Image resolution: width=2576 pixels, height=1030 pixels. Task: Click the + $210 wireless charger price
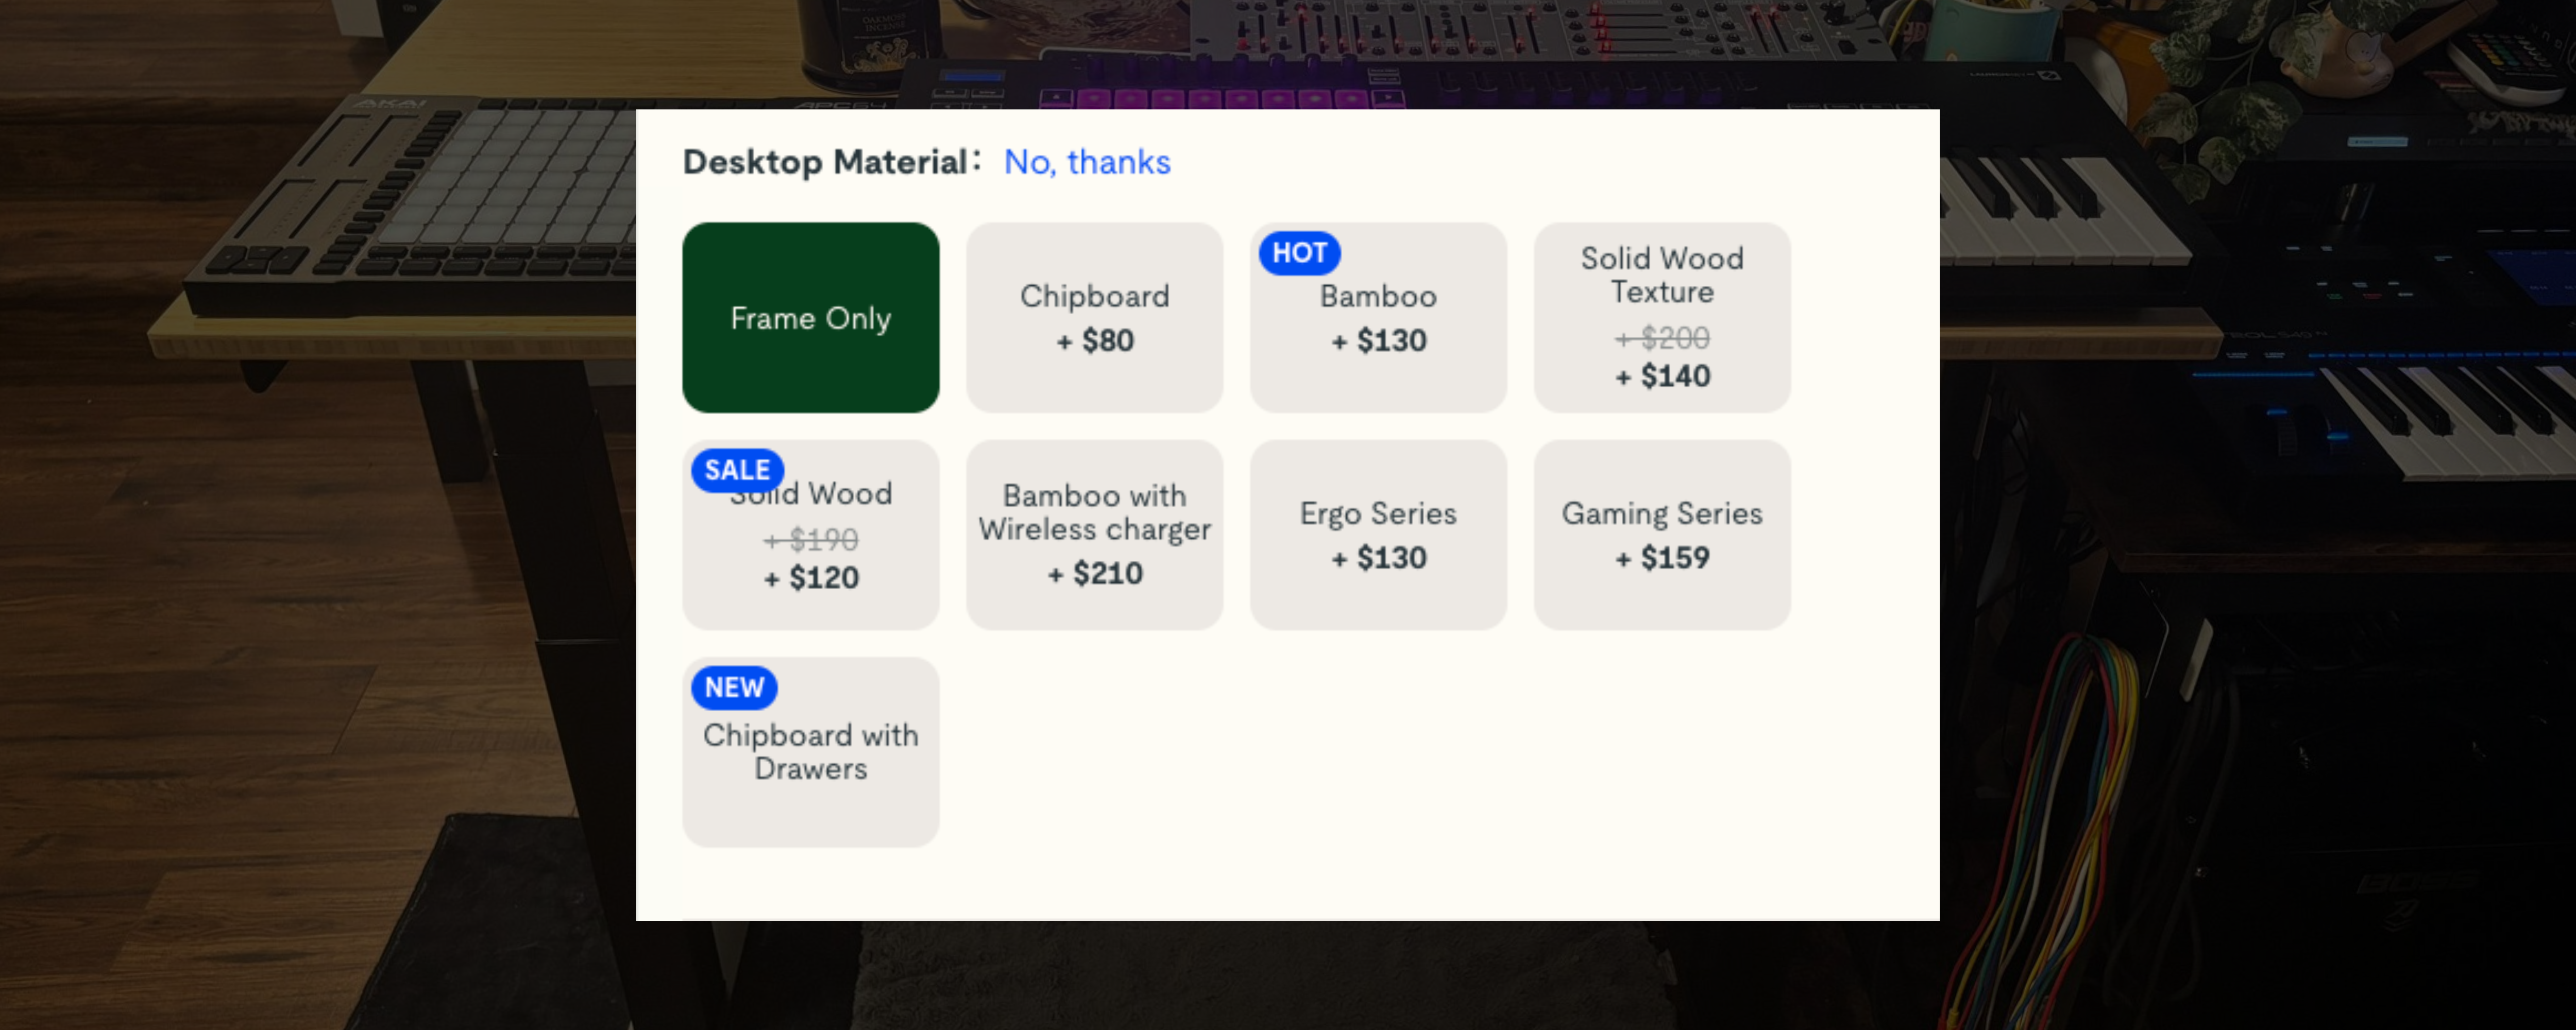coord(1094,574)
